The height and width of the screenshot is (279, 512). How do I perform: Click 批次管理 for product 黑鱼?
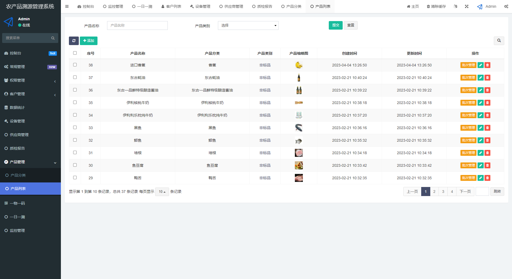468,127
